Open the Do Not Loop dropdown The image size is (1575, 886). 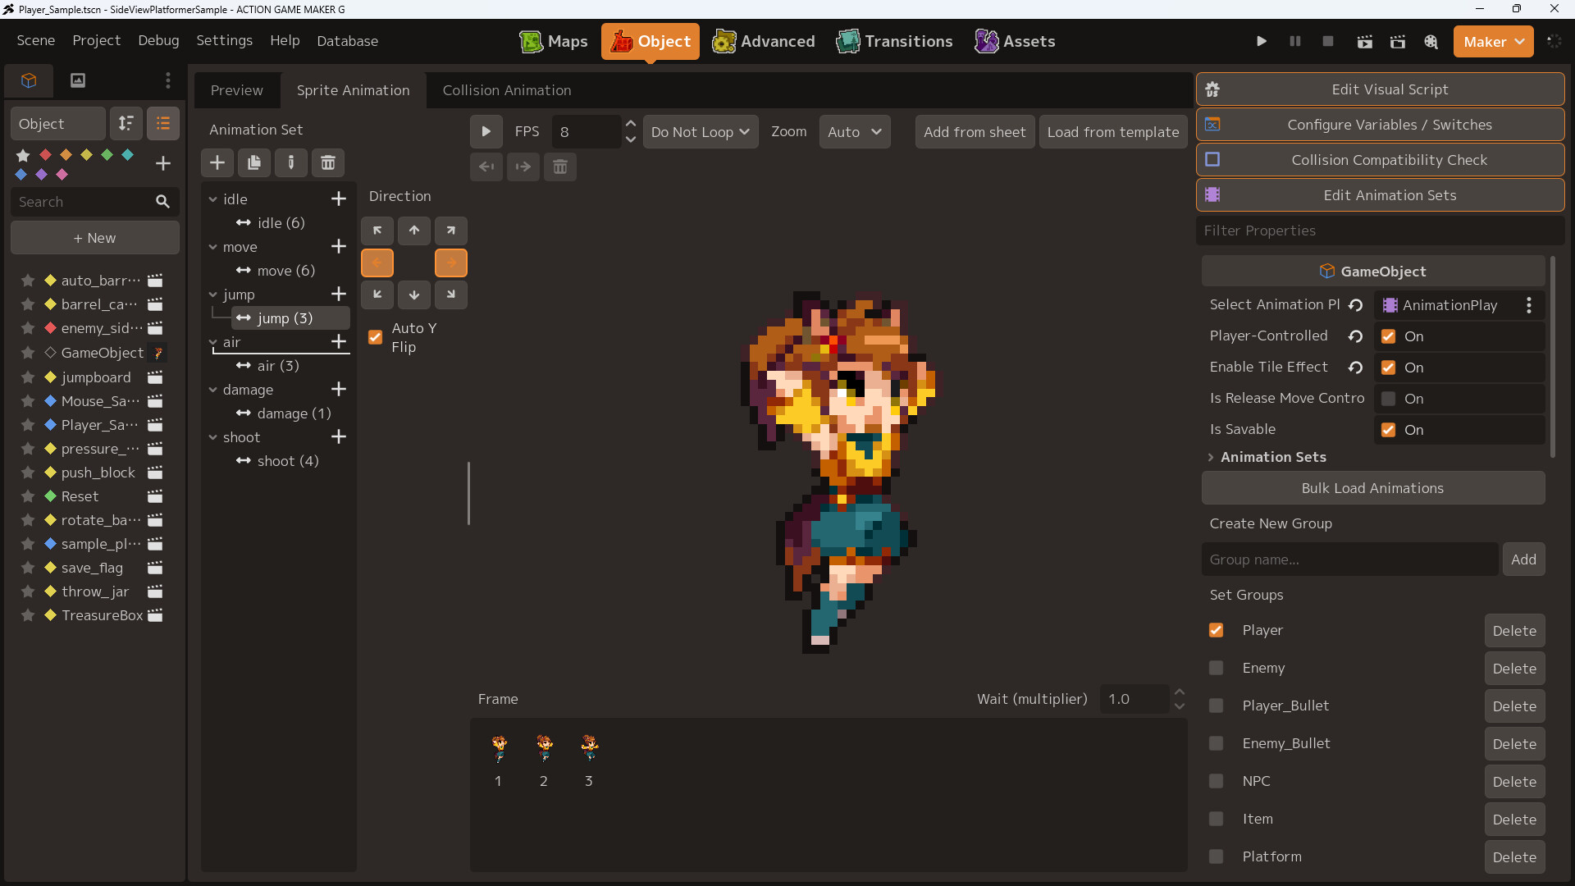(x=700, y=131)
